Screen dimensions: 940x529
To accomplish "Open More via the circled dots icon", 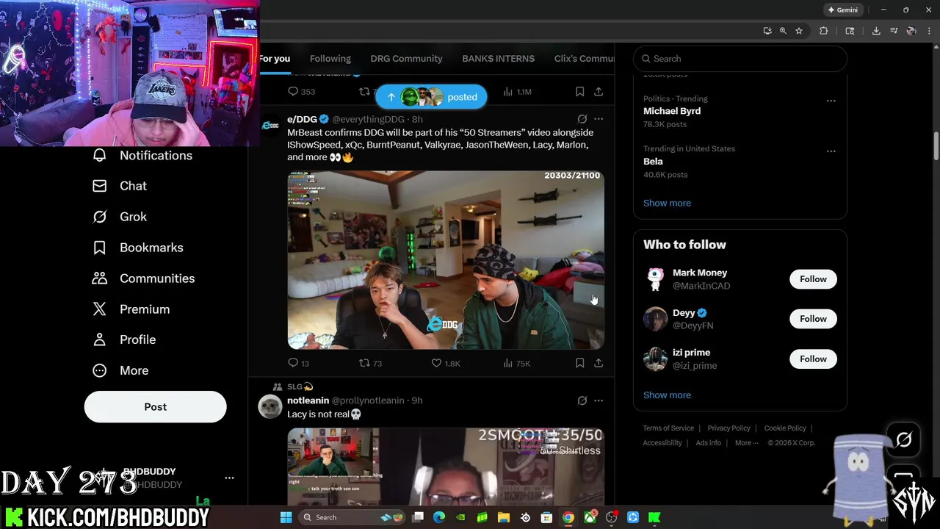I will (x=100, y=370).
